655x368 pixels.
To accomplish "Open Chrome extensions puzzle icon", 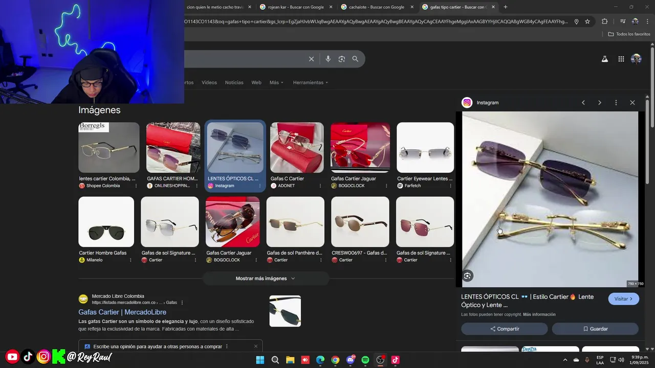I will click(x=604, y=21).
